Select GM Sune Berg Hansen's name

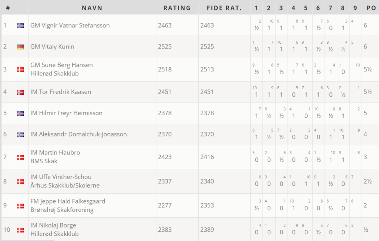point(61,65)
